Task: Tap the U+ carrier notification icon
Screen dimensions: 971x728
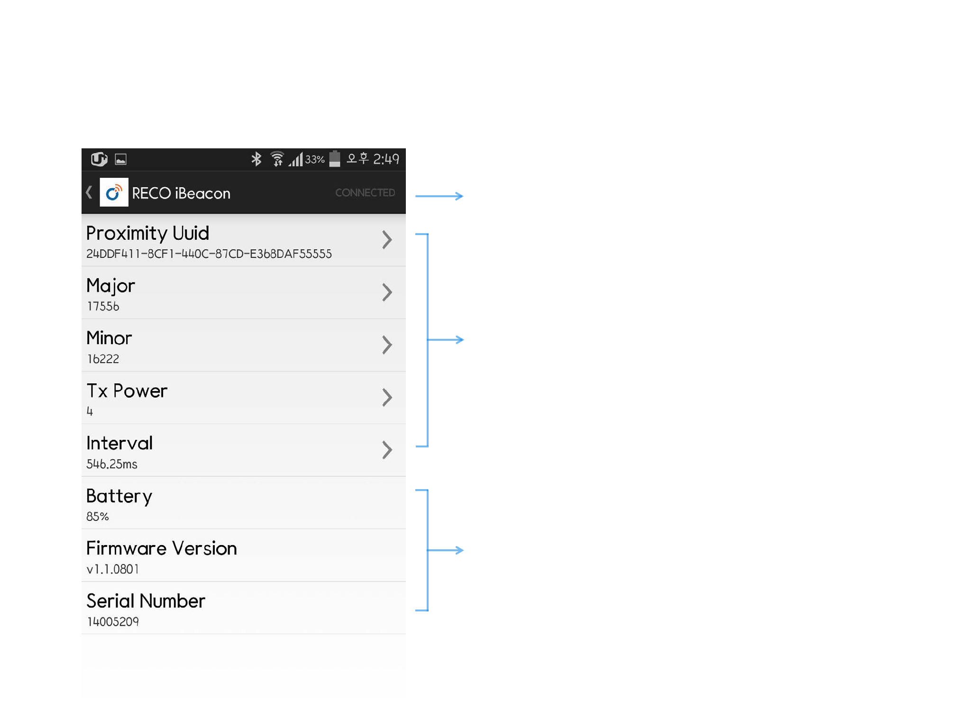Action: [99, 159]
